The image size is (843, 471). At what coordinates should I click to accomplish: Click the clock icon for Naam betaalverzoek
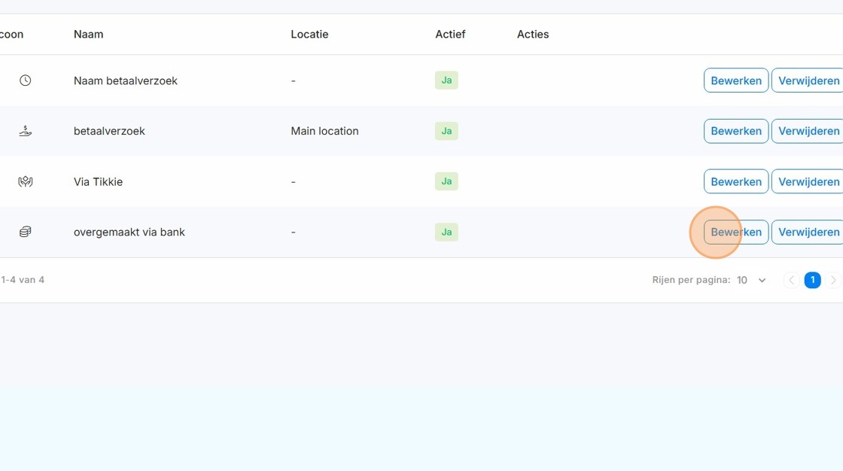pyautogui.click(x=26, y=81)
